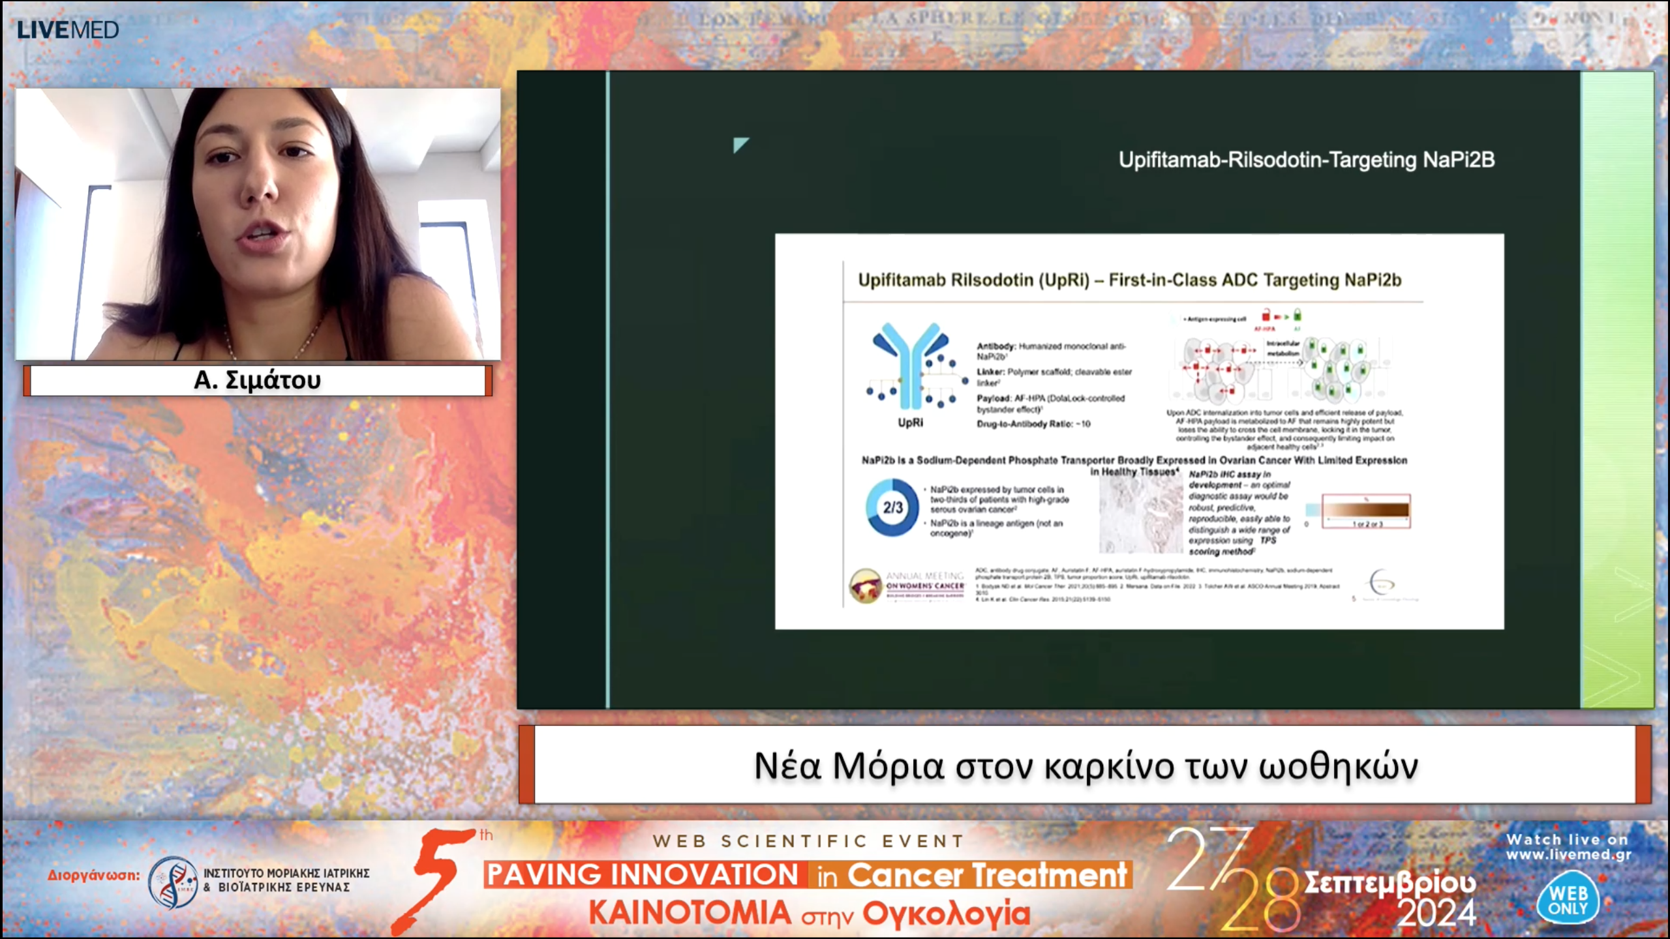Viewport: 1670px width, 939px height.
Task: Click 'Drug-to-Antibody Ratio: ~10' text
Action: (x=1033, y=424)
